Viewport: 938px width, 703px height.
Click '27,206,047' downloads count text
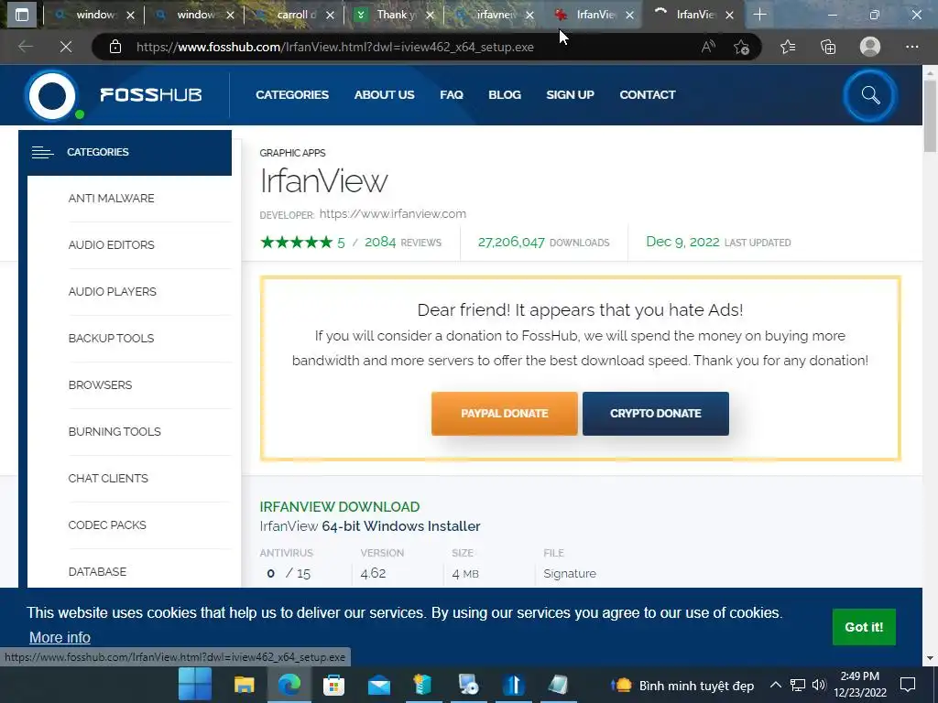(x=511, y=242)
